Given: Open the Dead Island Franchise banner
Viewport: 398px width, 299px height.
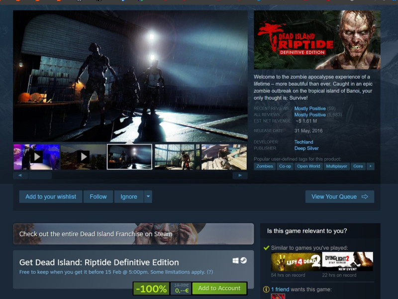Looking at the screenshot, I should pyautogui.click(x=133, y=234).
